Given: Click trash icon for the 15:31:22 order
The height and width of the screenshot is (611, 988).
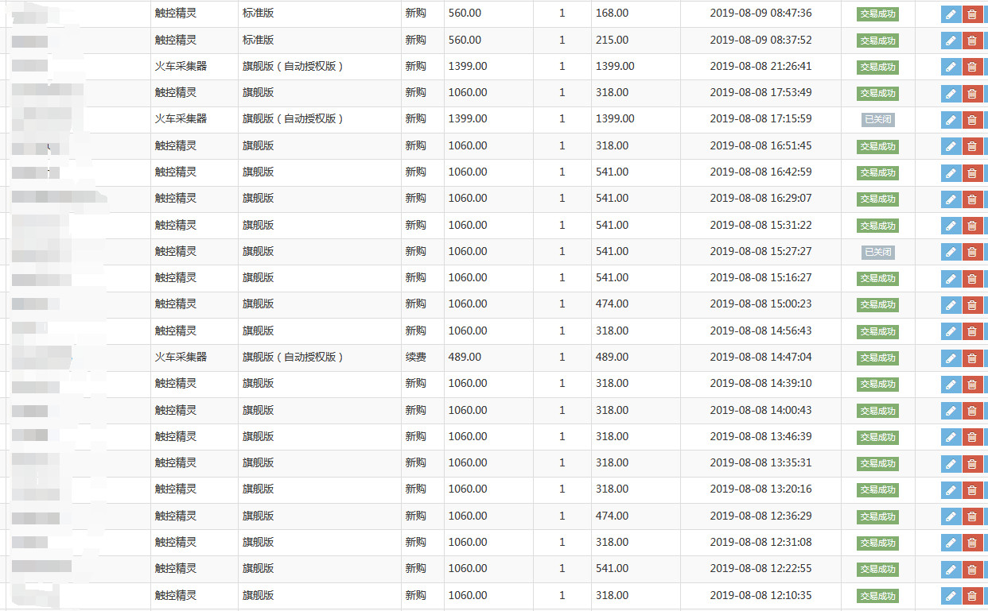Looking at the screenshot, I should pyautogui.click(x=971, y=226).
